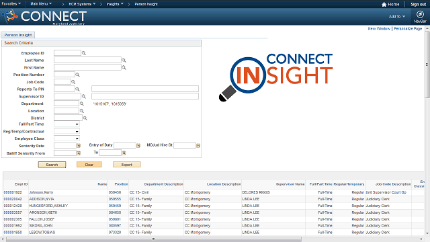Expand the Full/Part Time dropdown
The height and width of the screenshot is (242, 430).
[77, 124]
